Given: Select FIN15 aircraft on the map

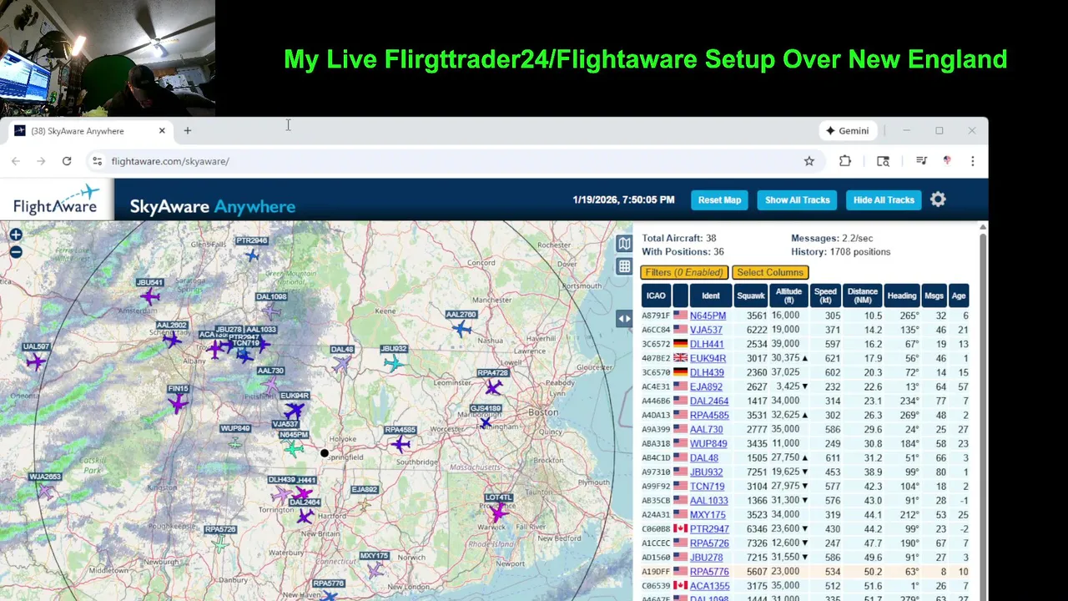Looking at the screenshot, I should coord(177,404).
